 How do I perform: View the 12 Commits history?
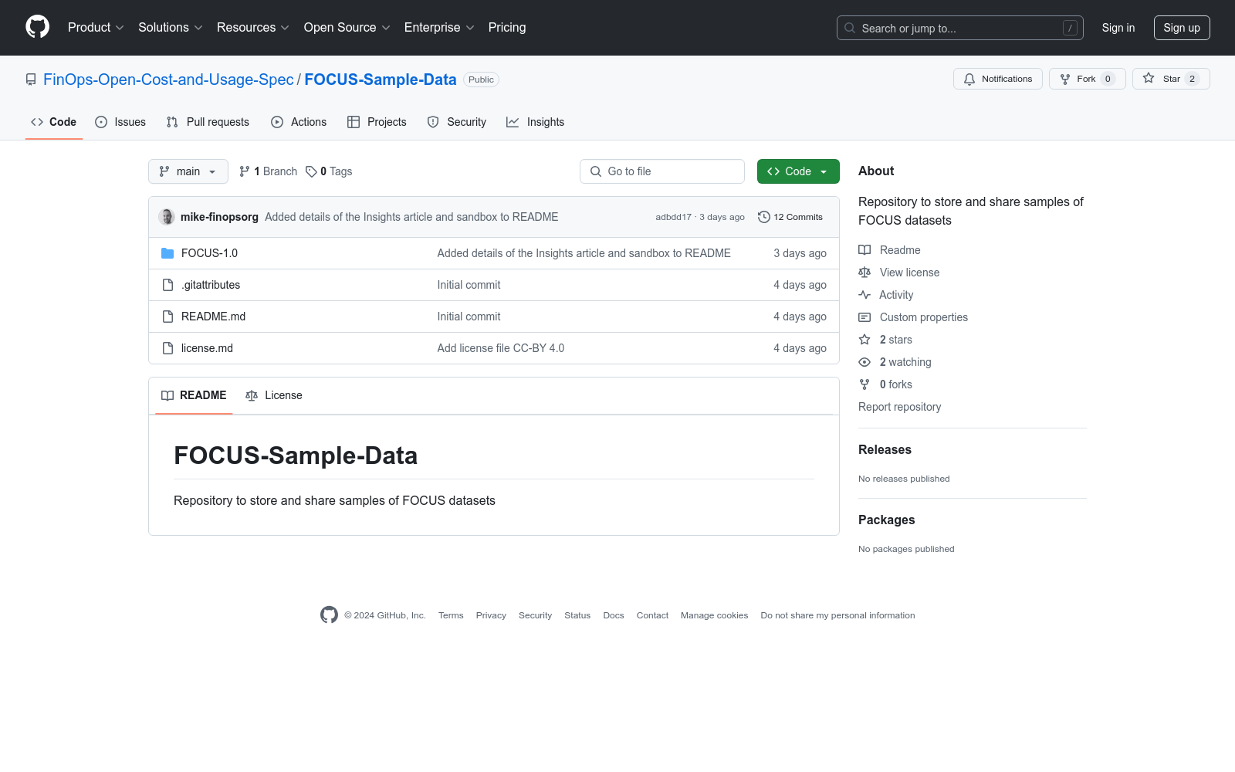click(790, 217)
